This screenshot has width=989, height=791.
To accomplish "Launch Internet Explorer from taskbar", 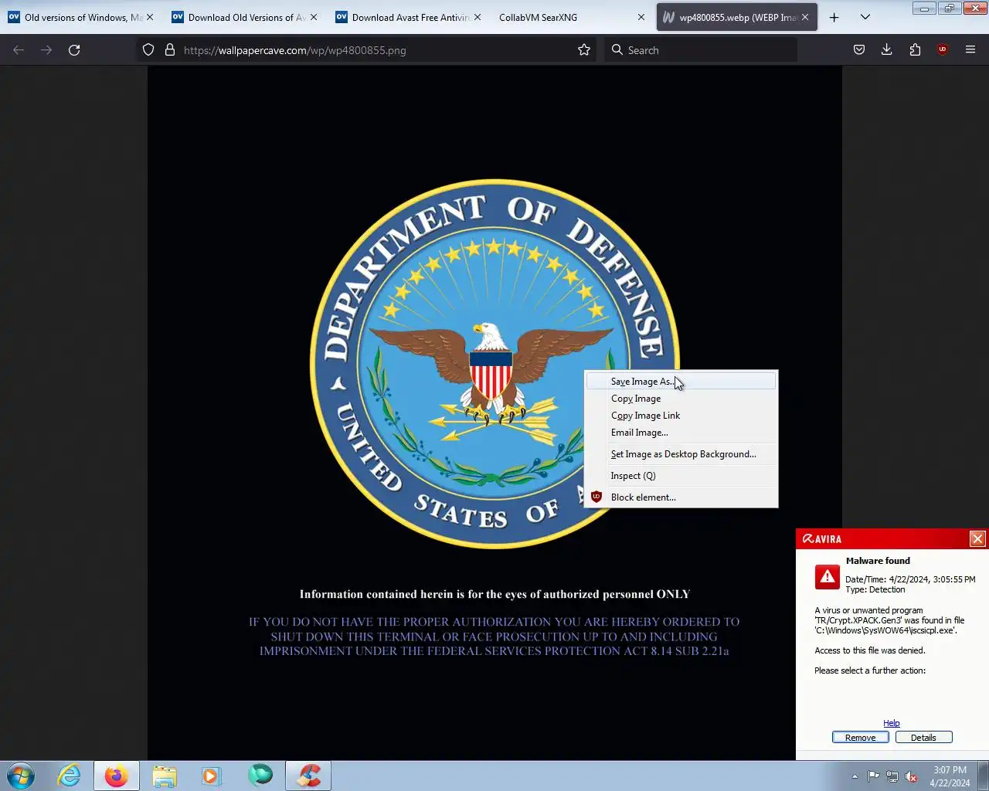I will [70, 776].
